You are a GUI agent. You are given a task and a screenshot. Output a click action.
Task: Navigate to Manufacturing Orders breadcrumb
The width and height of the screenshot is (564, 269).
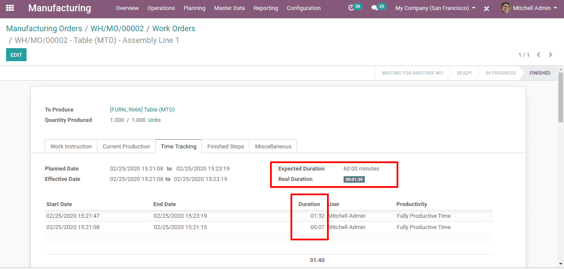click(x=44, y=29)
